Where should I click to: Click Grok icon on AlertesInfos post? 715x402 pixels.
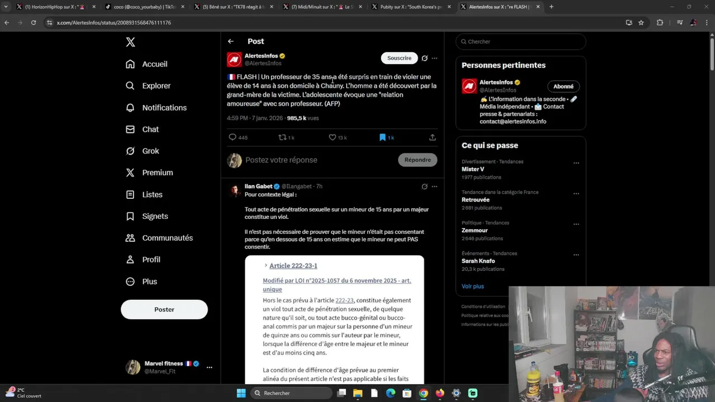425,58
